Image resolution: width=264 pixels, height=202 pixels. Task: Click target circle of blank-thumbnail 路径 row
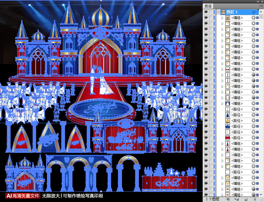pyautogui.click(x=253, y=172)
